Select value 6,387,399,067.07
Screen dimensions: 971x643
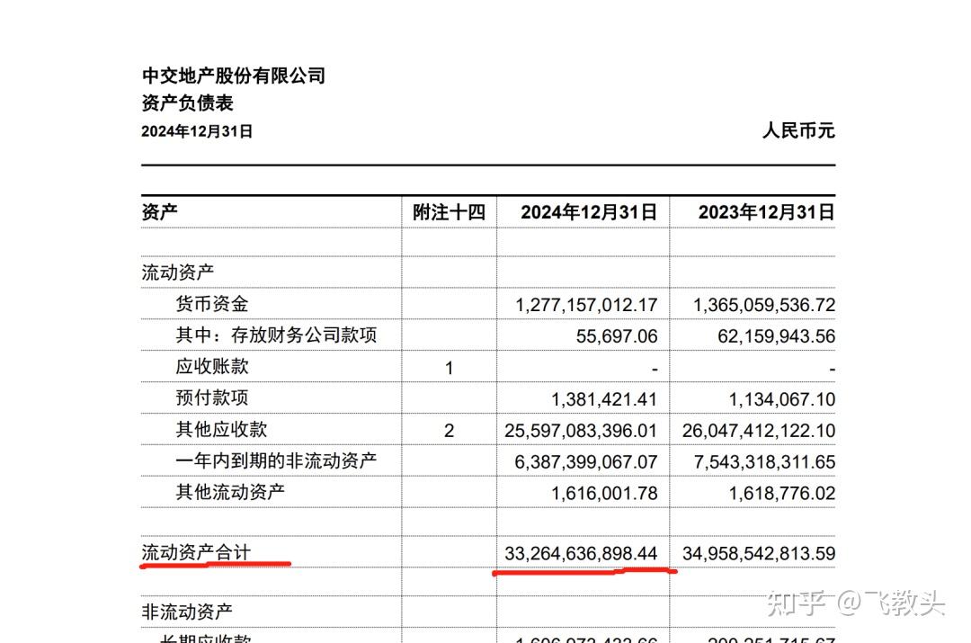click(x=586, y=462)
